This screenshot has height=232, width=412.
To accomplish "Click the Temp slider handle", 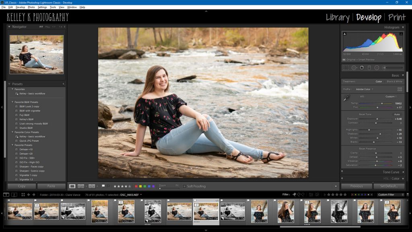I will tap(382, 104).
